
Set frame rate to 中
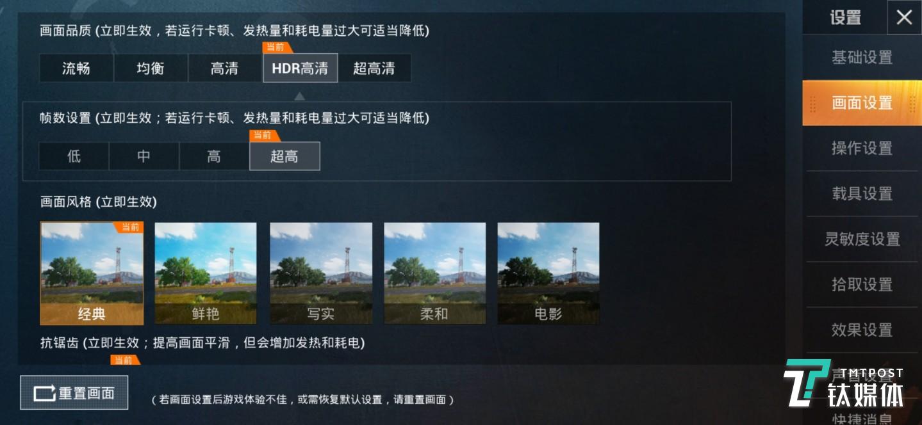[144, 156]
